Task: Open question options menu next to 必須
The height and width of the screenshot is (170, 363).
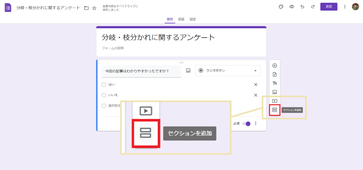Action: (x=256, y=124)
